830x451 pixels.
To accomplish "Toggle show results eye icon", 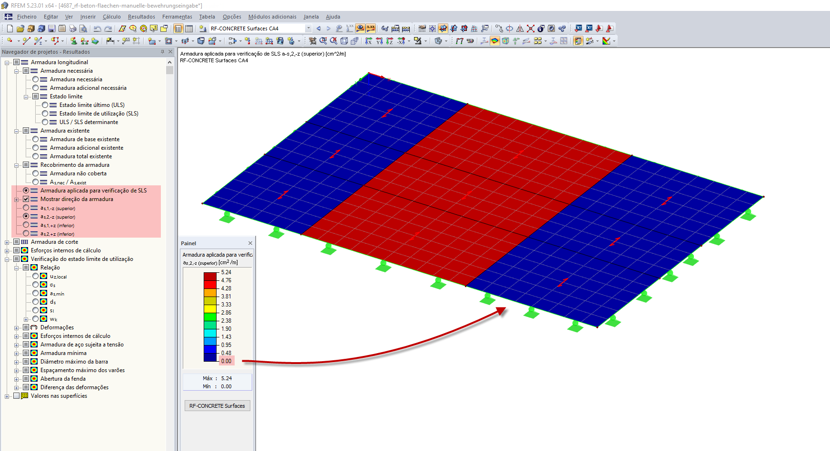I will [360, 29].
